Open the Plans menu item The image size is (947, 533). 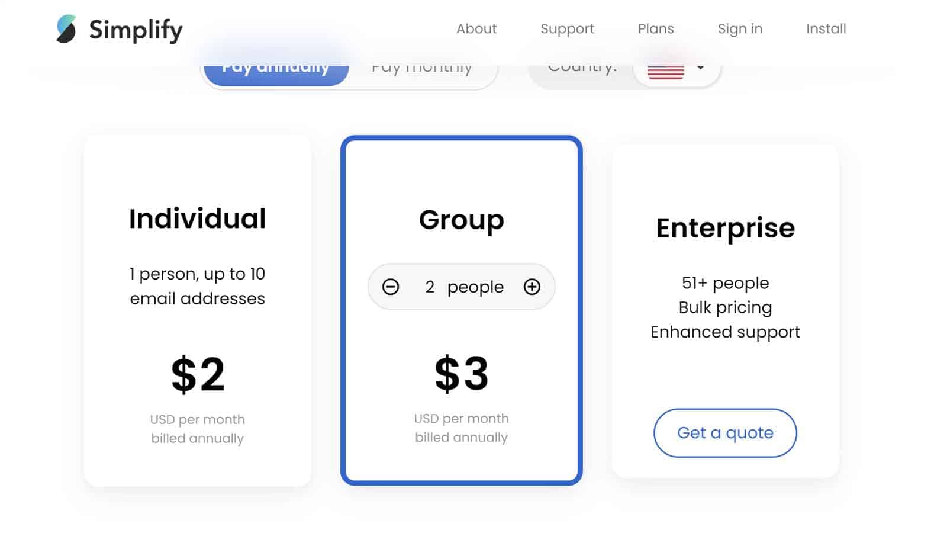pyautogui.click(x=655, y=28)
